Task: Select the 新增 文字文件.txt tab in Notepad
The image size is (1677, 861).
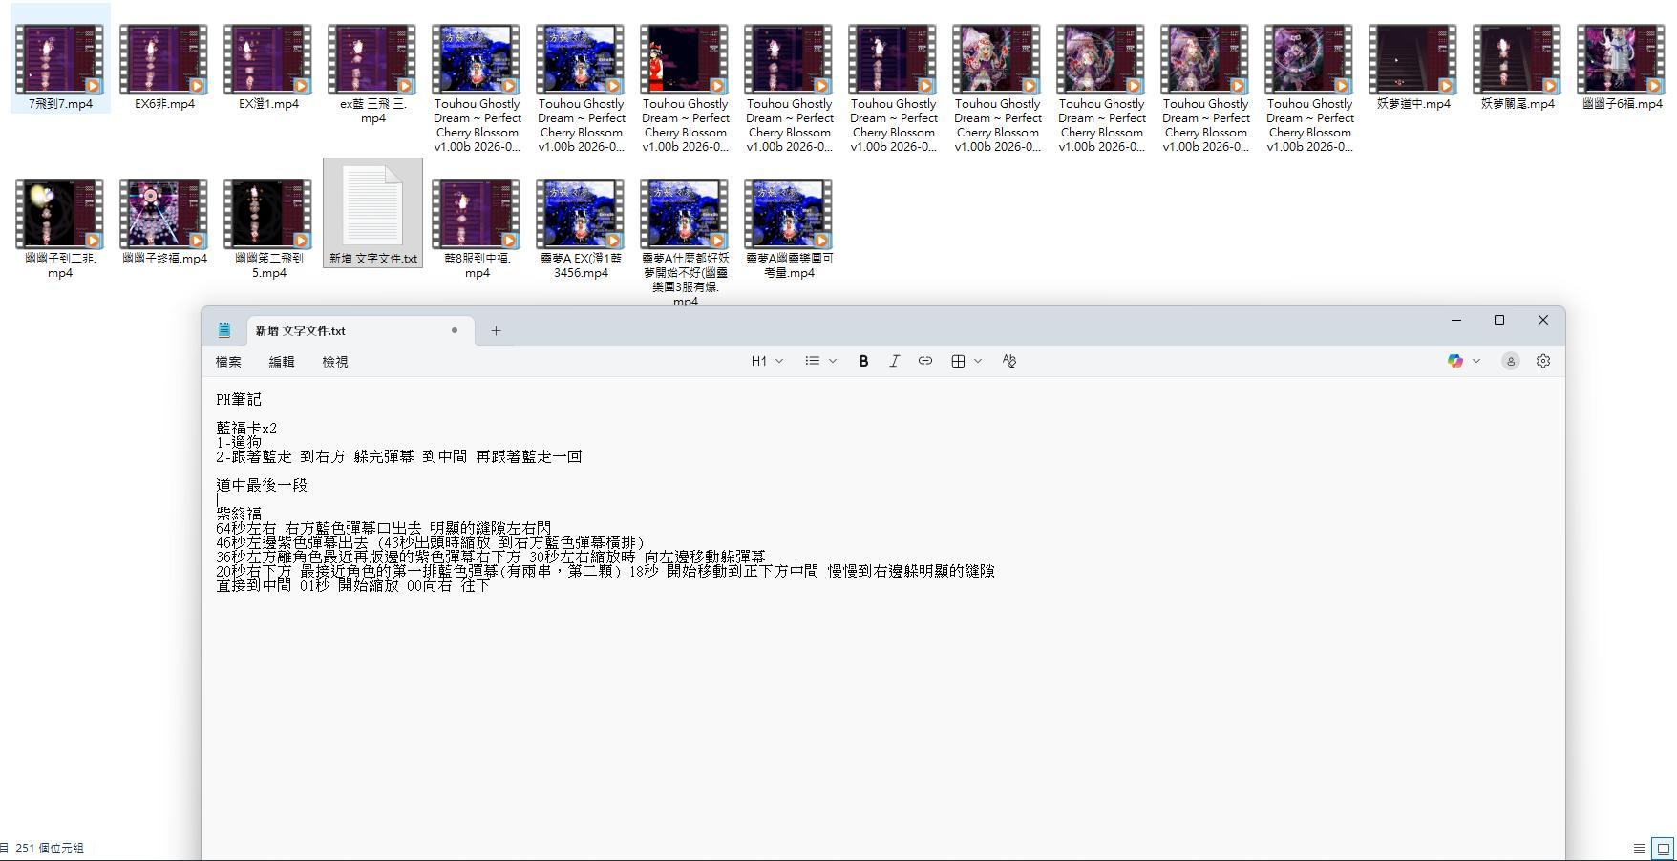Action: click(x=361, y=330)
